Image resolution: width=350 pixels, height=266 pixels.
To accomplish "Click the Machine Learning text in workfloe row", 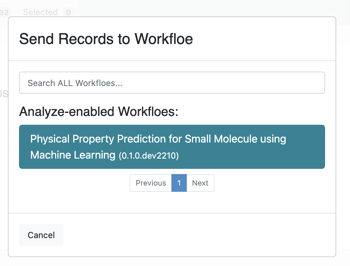I will [73, 155].
